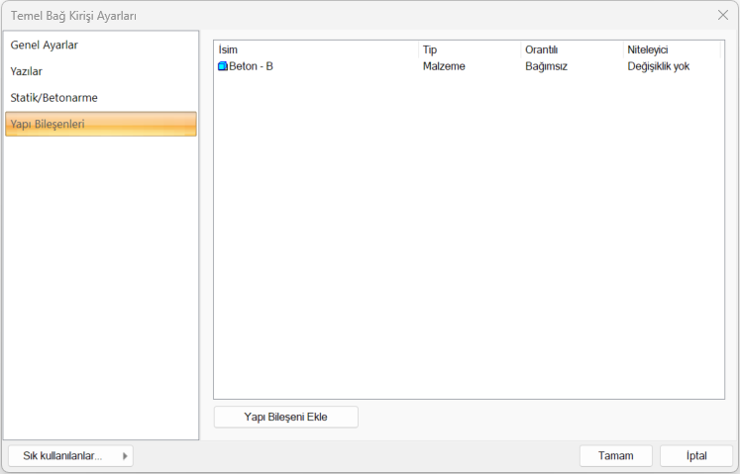The height and width of the screenshot is (474, 740).
Task: Cancel the dialog with İptal
Action: point(696,456)
